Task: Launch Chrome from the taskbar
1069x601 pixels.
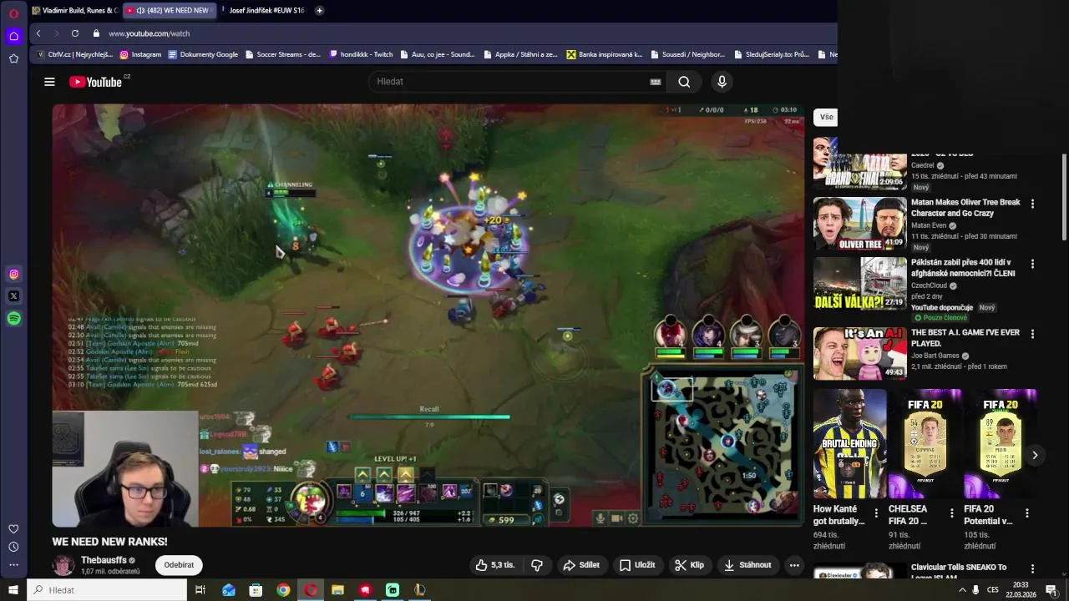Action: click(283, 590)
